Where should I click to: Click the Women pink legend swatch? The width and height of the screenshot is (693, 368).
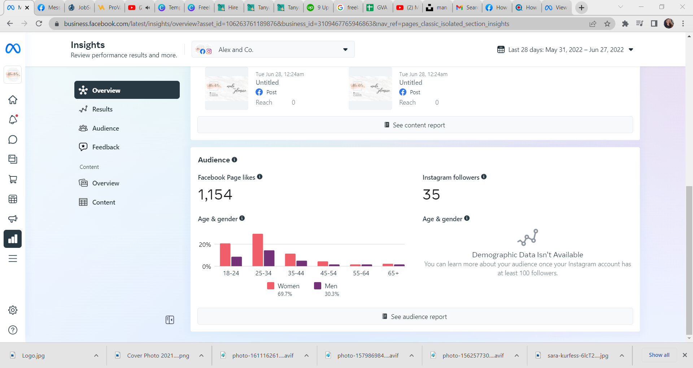pyautogui.click(x=271, y=286)
